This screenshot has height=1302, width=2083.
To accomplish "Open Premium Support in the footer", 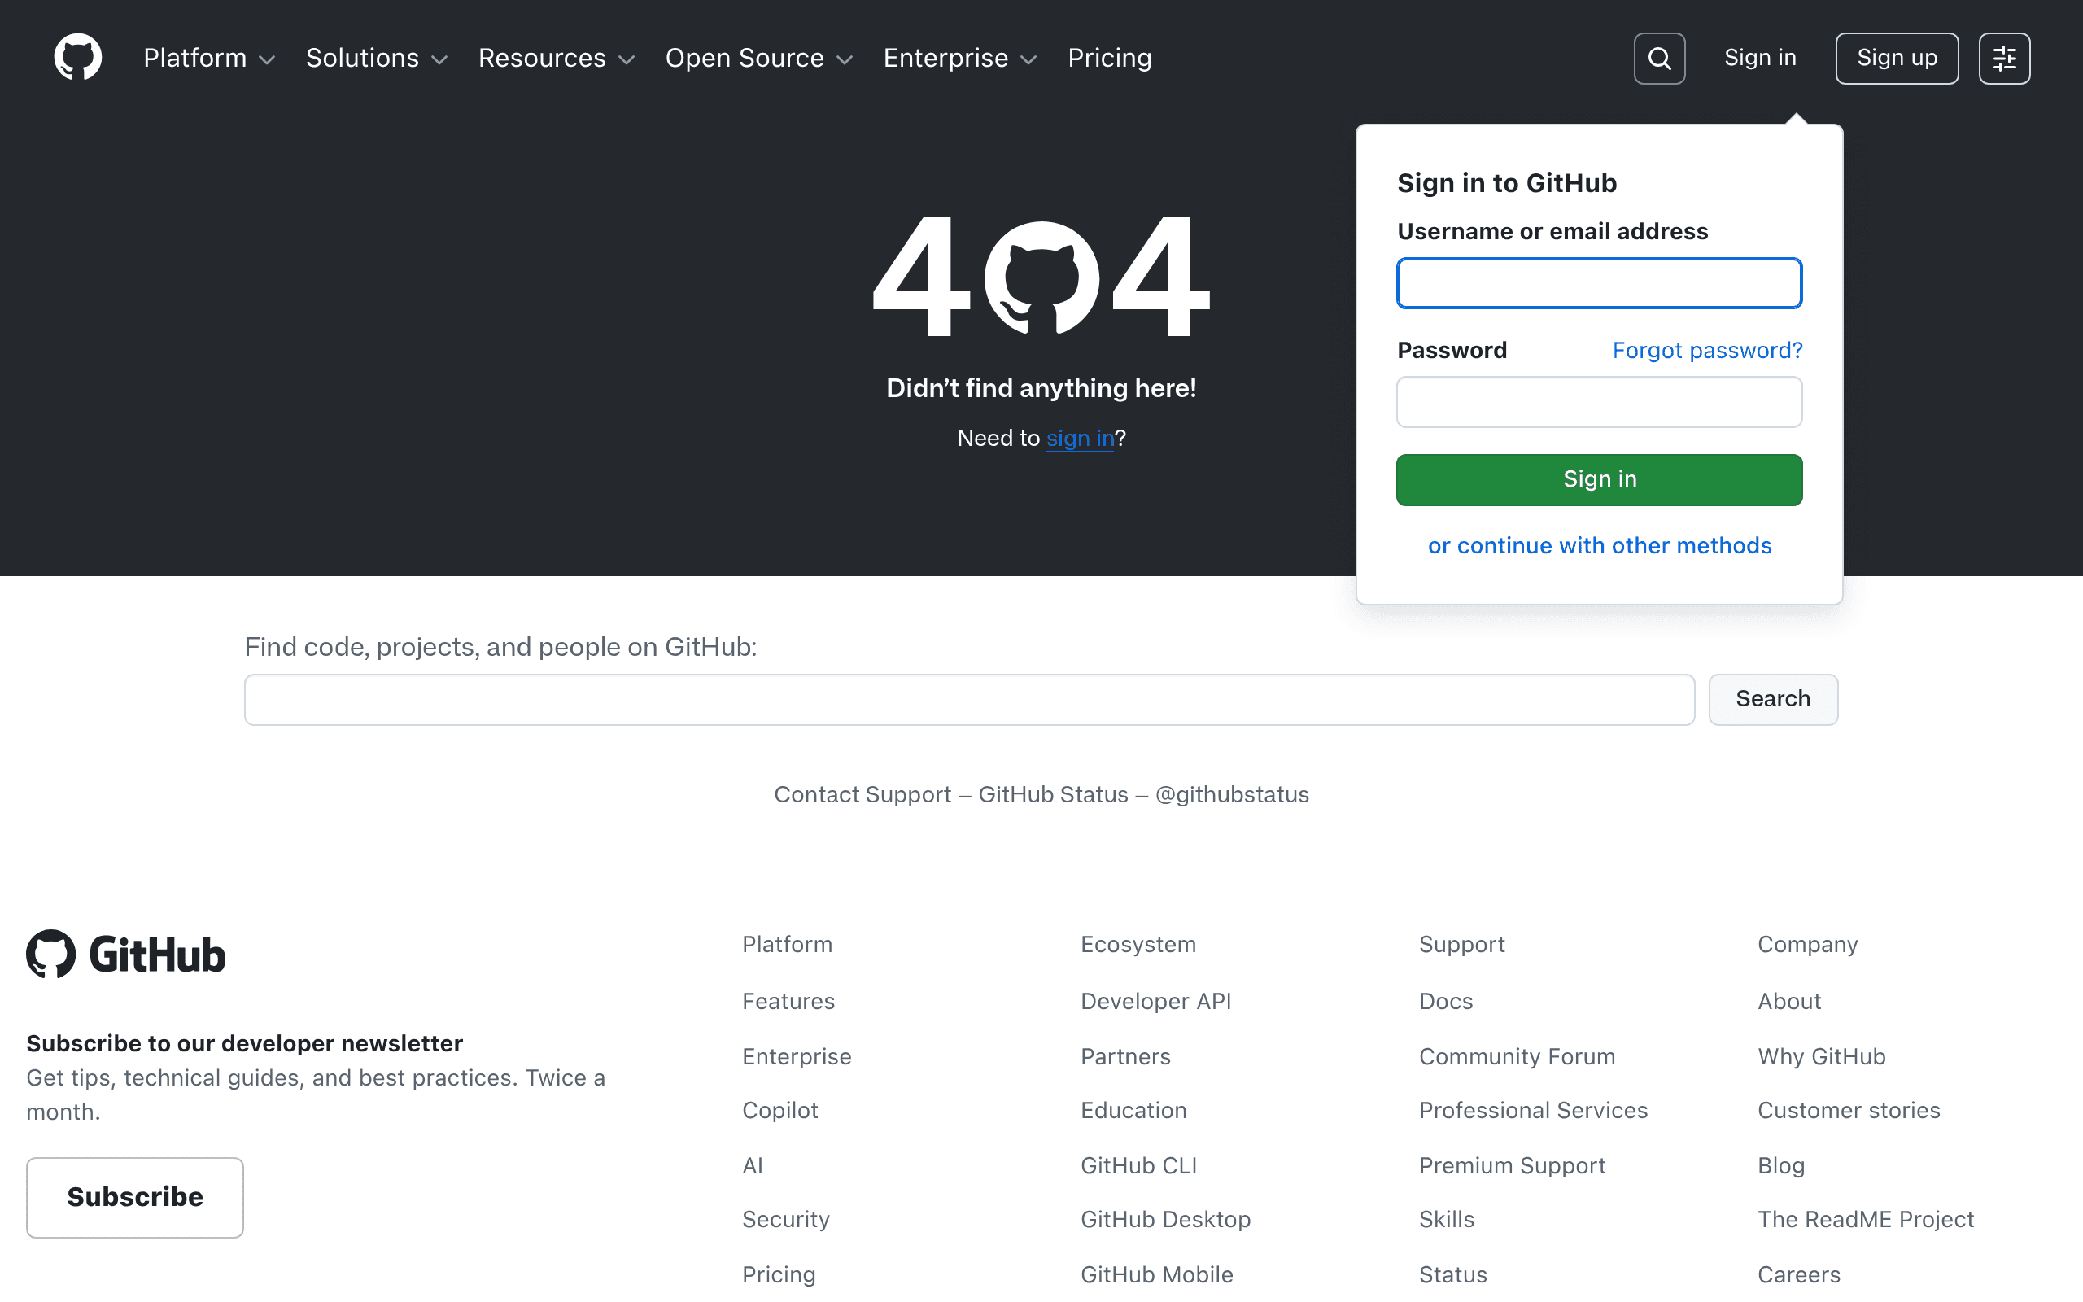I will pyautogui.click(x=1513, y=1166).
